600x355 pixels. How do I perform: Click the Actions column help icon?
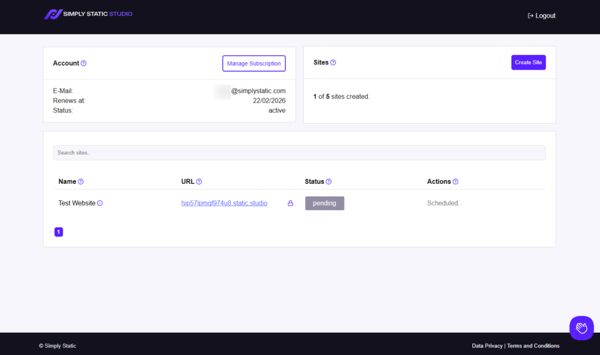point(455,182)
